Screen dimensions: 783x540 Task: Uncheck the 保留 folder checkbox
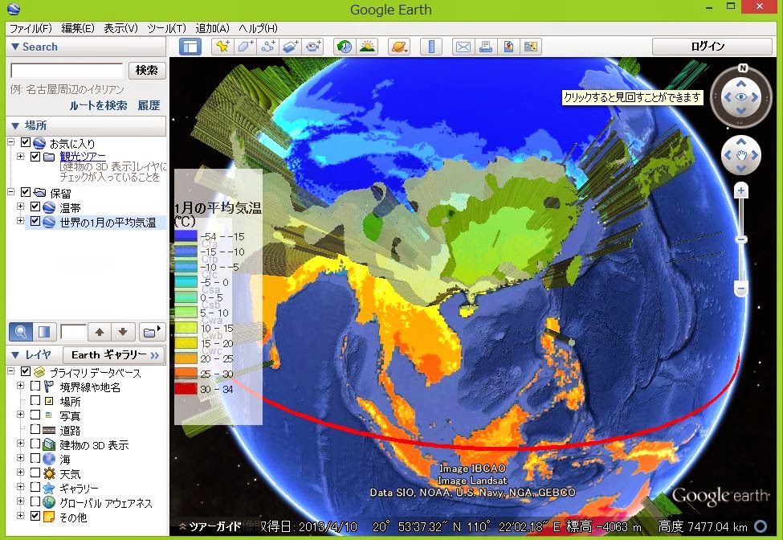click(x=26, y=192)
